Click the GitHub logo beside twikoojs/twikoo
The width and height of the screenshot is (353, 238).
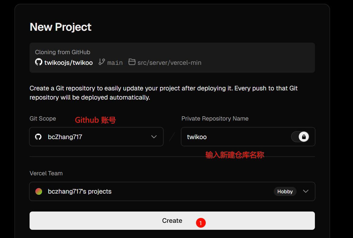click(39, 62)
